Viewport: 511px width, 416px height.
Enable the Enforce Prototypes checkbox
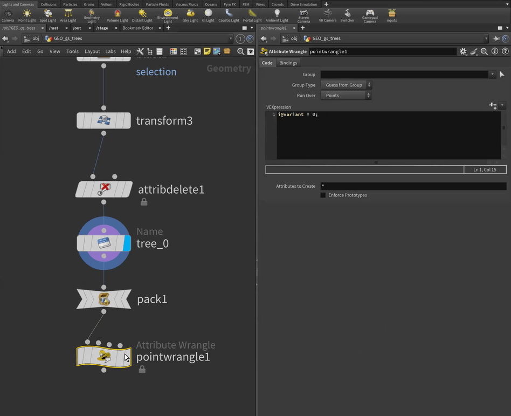(x=323, y=195)
